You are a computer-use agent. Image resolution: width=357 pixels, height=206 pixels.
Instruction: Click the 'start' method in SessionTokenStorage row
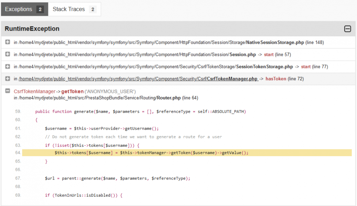(306, 67)
